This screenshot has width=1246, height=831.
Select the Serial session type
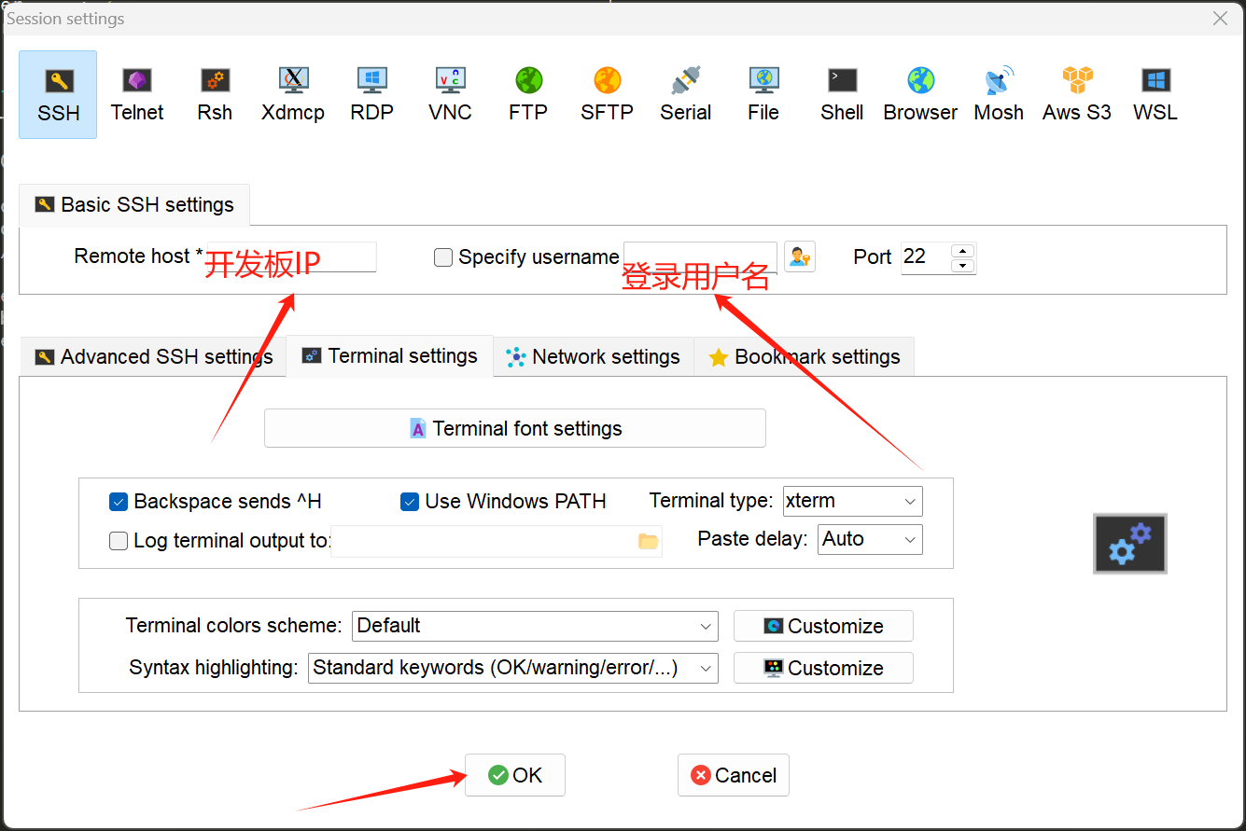[x=685, y=95]
